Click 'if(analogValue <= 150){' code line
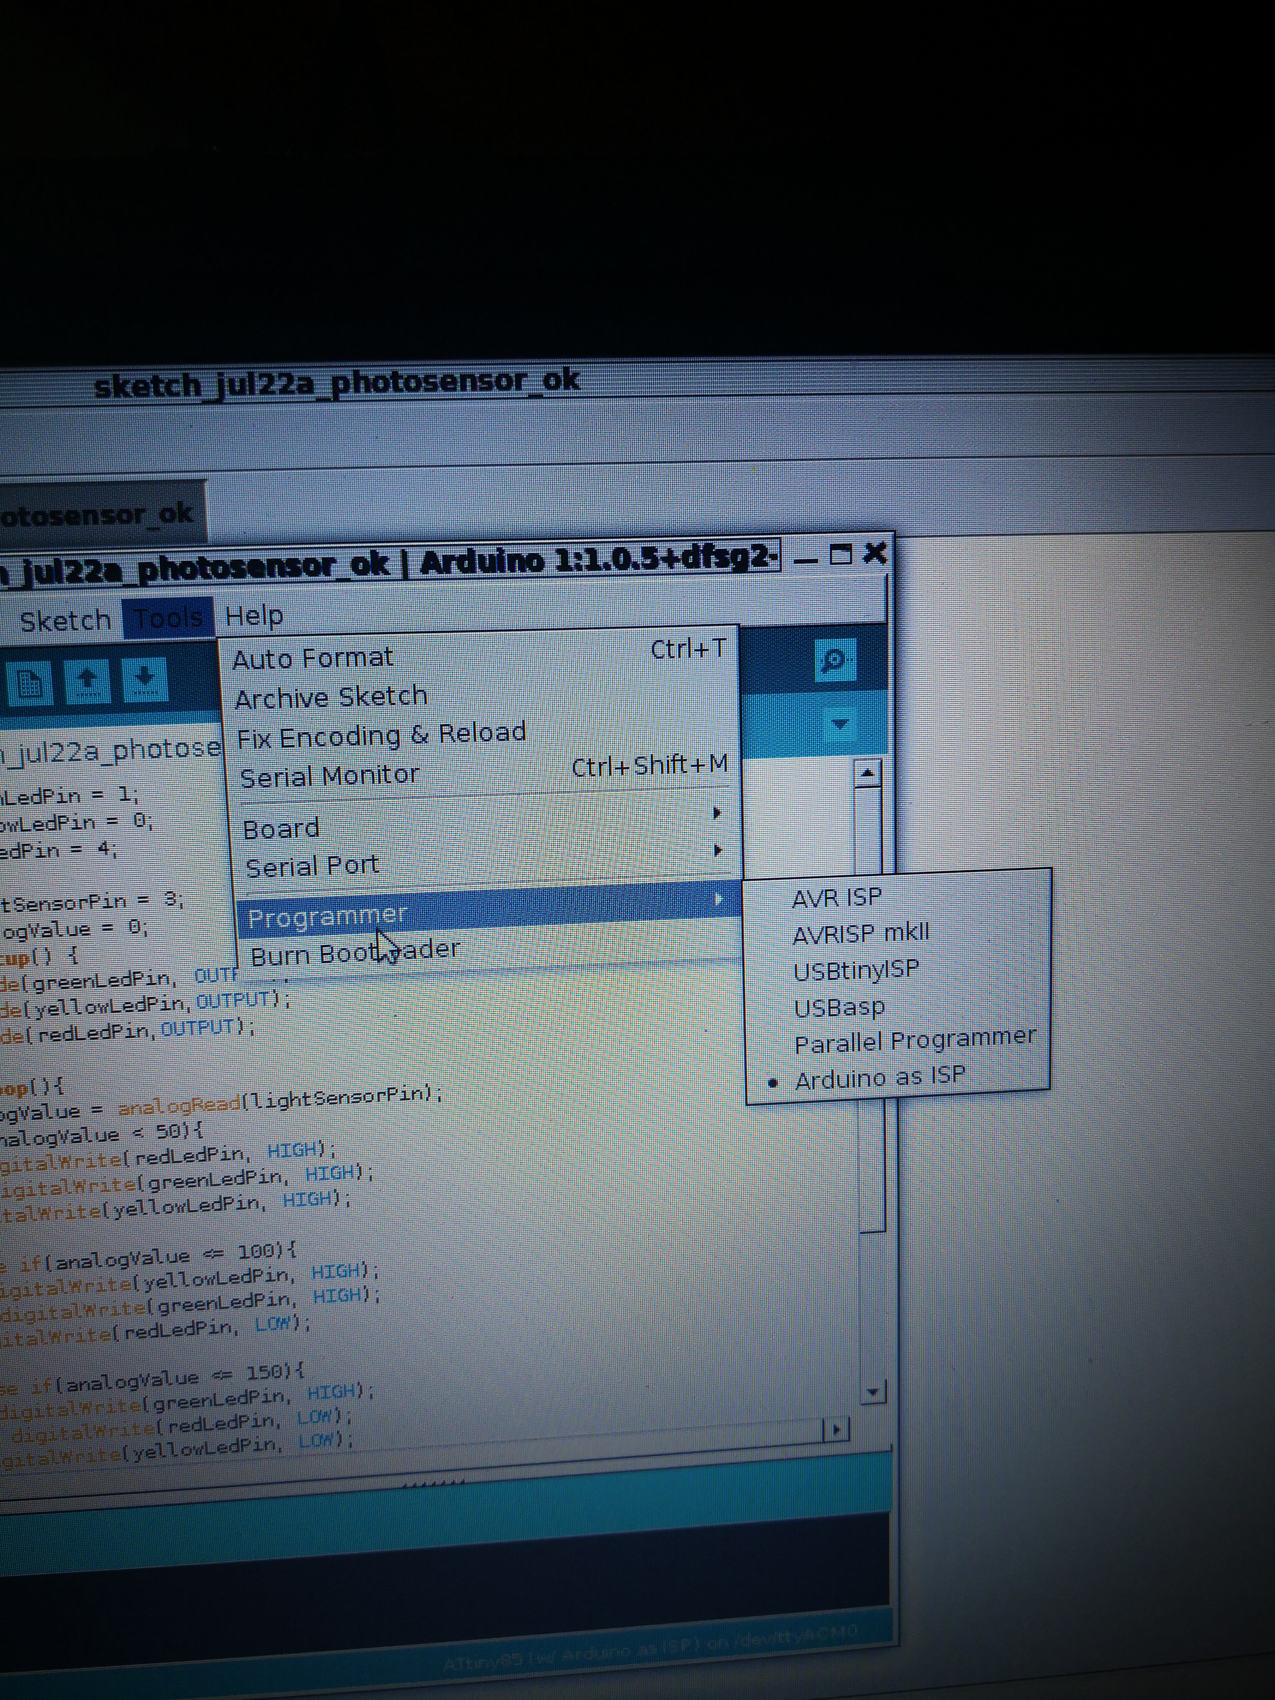Image resolution: width=1275 pixels, height=1700 pixels. click(153, 1380)
